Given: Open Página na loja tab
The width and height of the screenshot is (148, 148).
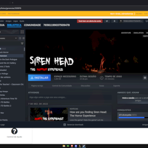Looking at the screenshot, I should coord(37,86).
